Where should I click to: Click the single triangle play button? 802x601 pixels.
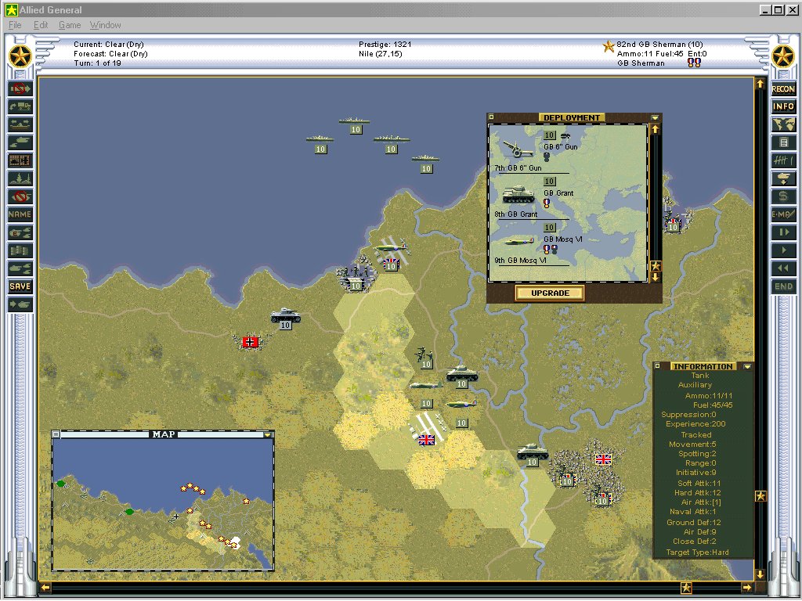click(783, 250)
